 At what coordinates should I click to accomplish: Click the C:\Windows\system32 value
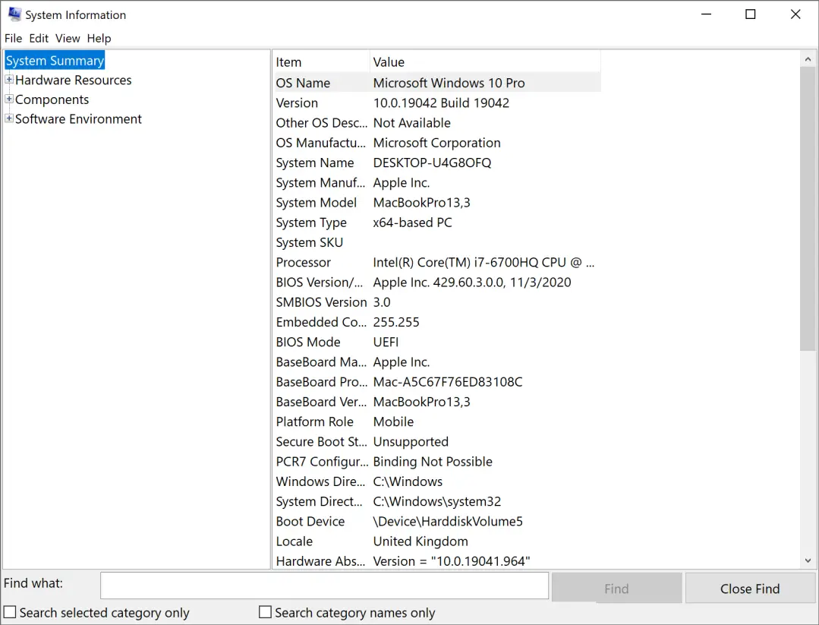436,501
